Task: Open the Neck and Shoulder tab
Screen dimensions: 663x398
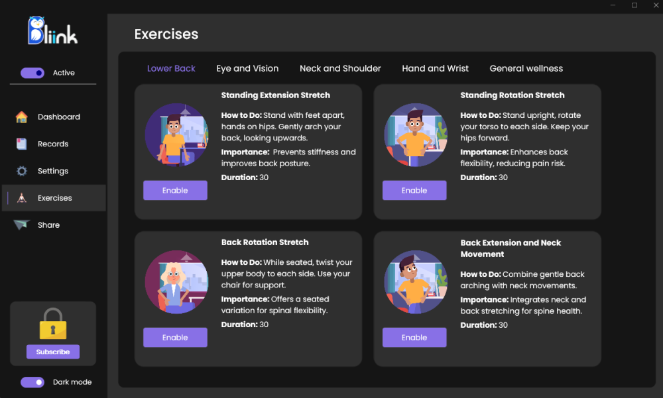Action: pos(340,68)
